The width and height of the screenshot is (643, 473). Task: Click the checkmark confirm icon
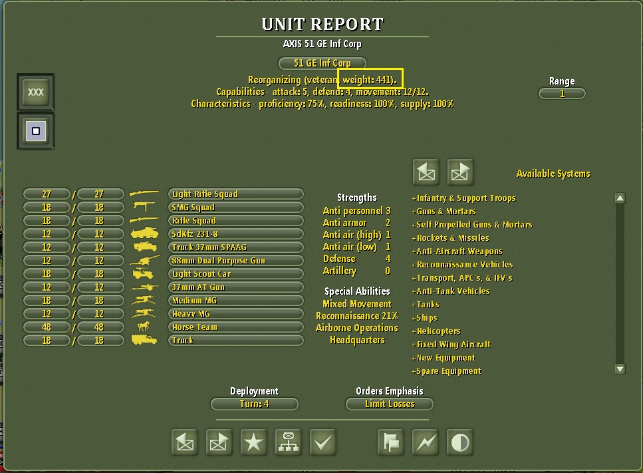[322, 442]
